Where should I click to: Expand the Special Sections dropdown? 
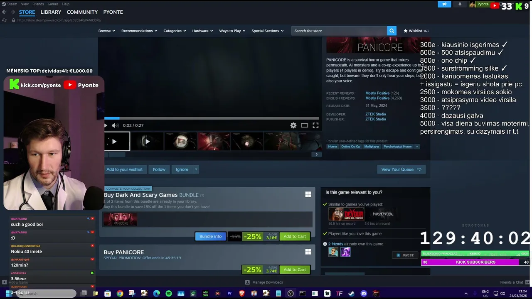pyautogui.click(x=267, y=31)
